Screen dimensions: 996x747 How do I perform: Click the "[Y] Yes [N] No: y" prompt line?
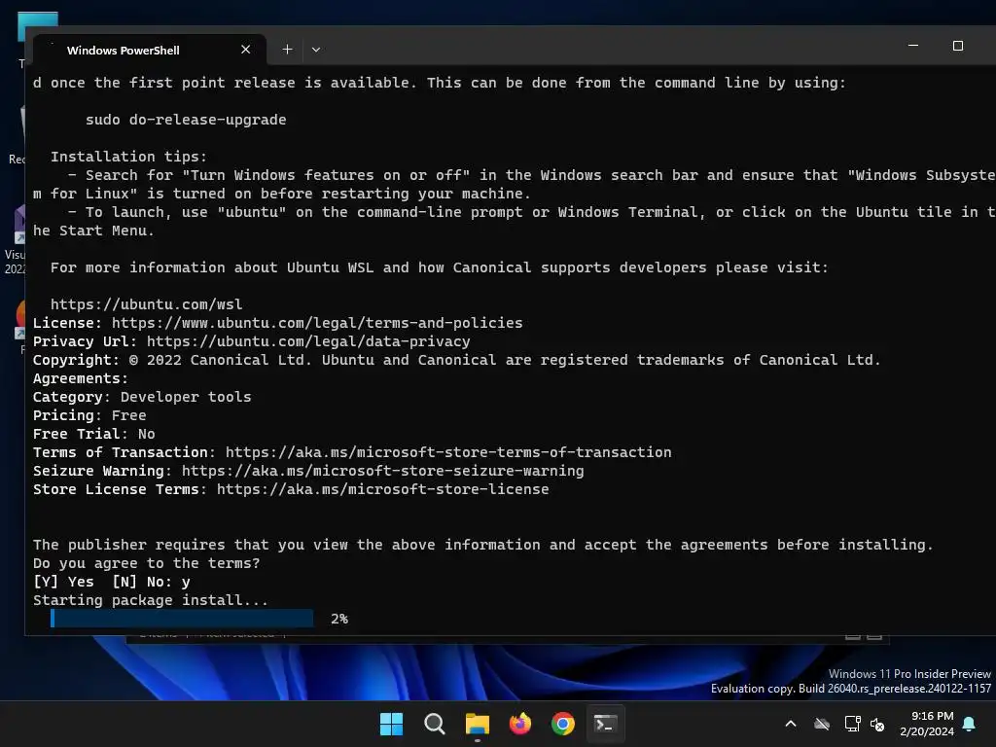[112, 582]
